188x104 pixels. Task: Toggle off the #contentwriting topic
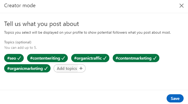45,58
